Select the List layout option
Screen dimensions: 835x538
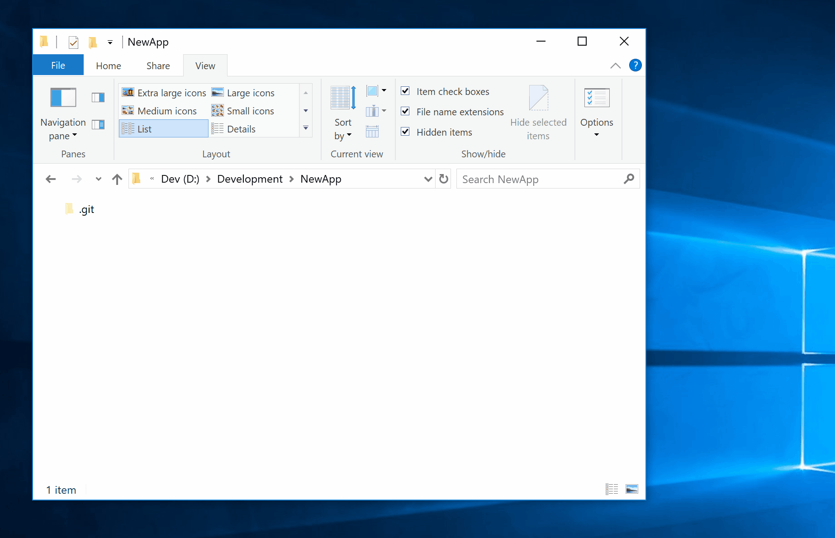pyautogui.click(x=164, y=129)
